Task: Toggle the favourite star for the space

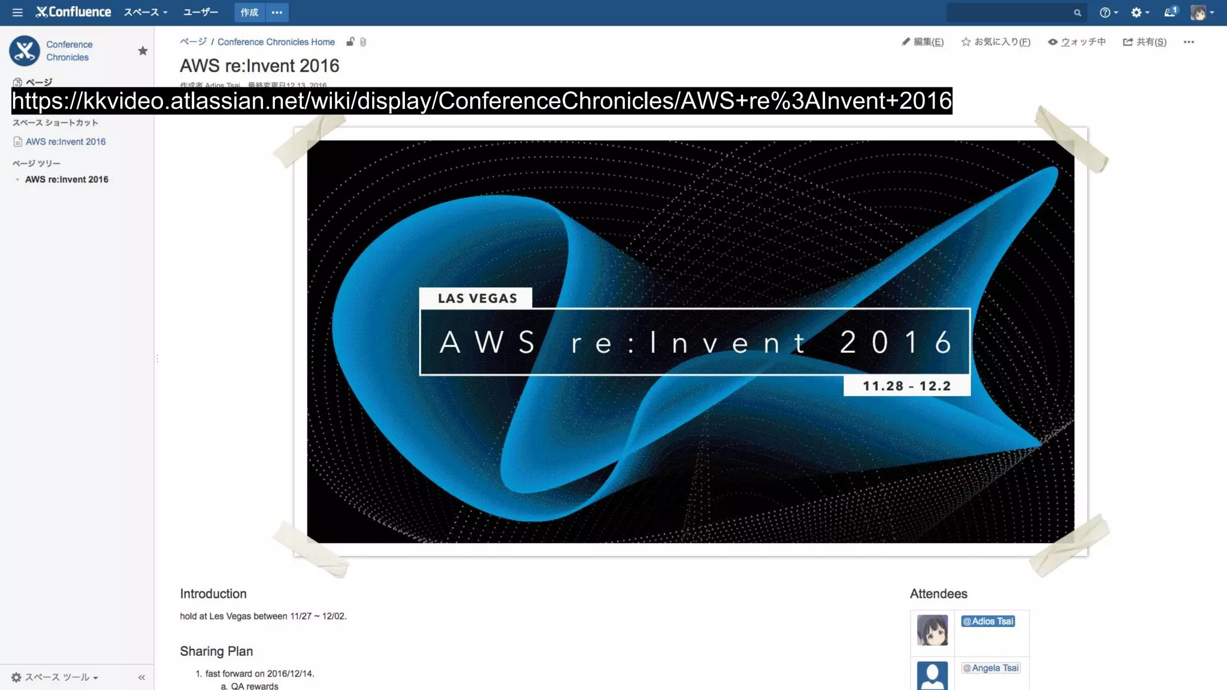Action: [x=143, y=51]
